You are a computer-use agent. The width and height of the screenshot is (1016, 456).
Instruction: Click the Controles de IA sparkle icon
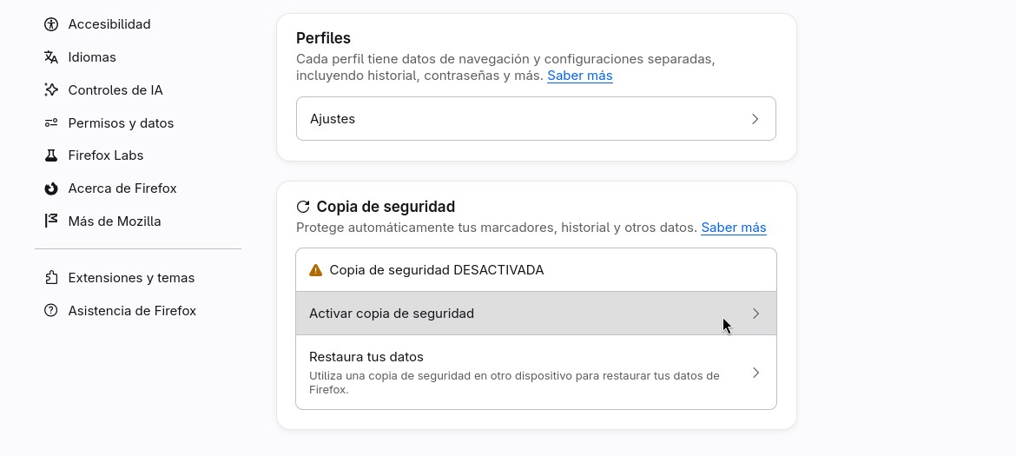(x=51, y=90)
